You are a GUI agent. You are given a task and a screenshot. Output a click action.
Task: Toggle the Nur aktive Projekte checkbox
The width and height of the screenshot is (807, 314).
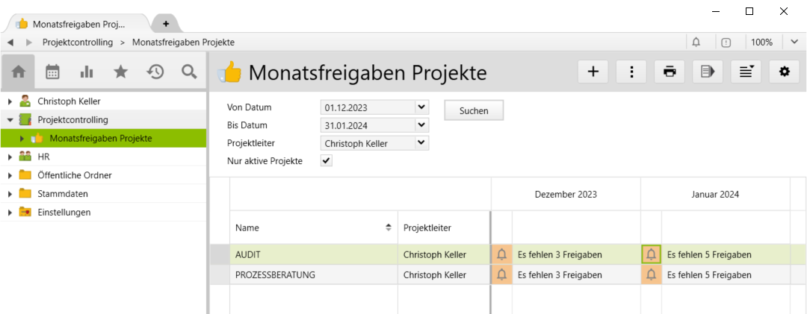[327, 160]
